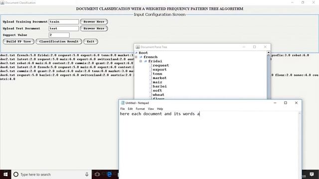Screen dimensions: 319x179
Task: Open Task View from the taskbar
Action: click(x=97, y=175)
